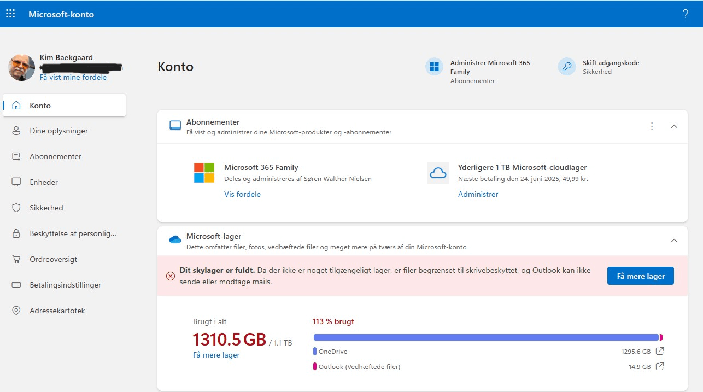Click the Abonnementer card laptop icon
The width and height of the screenshot is (703, 392).
pyautogui.click(x=175, y=126)
